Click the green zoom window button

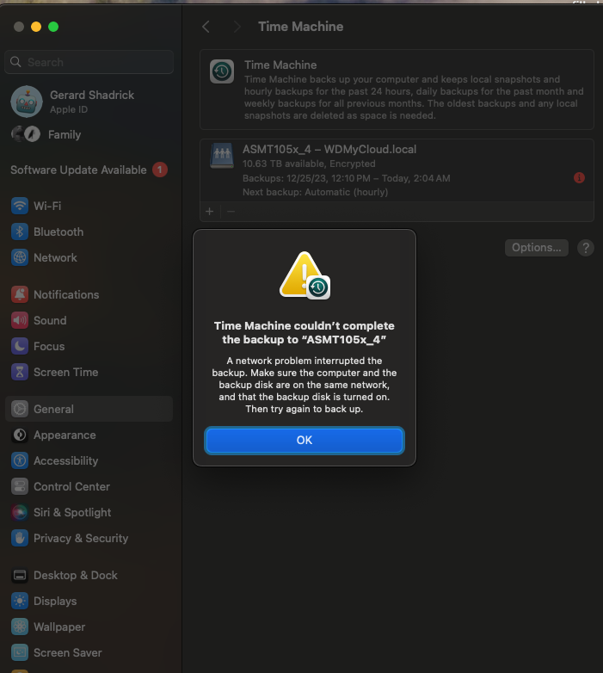(53, 27)
